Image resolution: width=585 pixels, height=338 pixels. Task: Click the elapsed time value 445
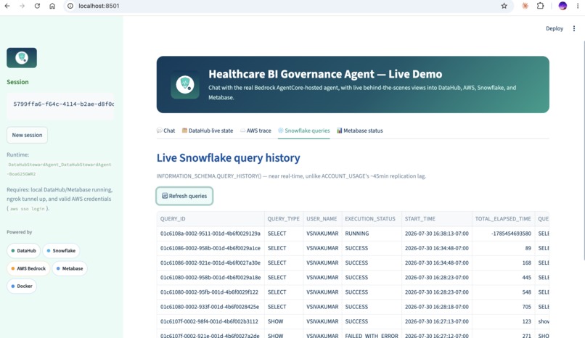(503, 278)
